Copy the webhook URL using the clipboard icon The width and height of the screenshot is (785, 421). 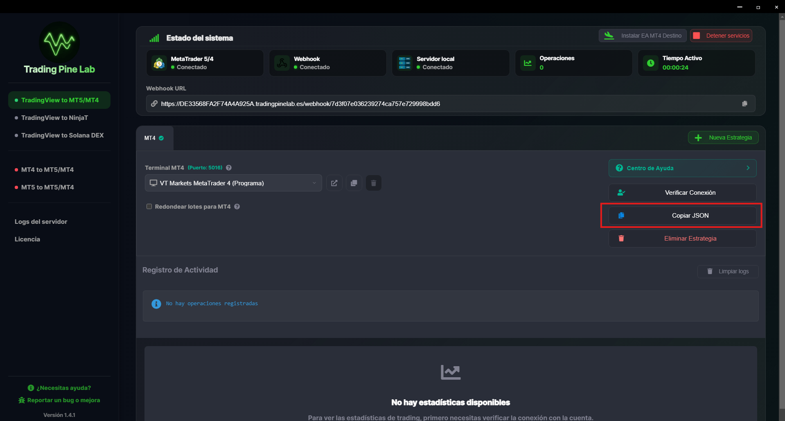click(x=744, y=104)
